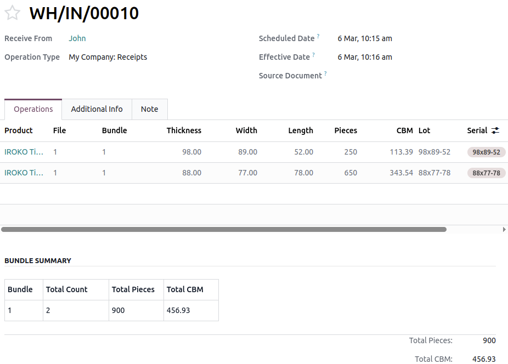Image resolution: width=508 pixels, height=364 pixels.
Task: Edit the Scheduled Date value 6 Mar 10:15
Action: 365,38
